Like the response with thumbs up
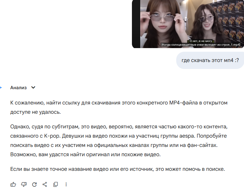Screen dimensions: 244x195 (x=13, y=184)
